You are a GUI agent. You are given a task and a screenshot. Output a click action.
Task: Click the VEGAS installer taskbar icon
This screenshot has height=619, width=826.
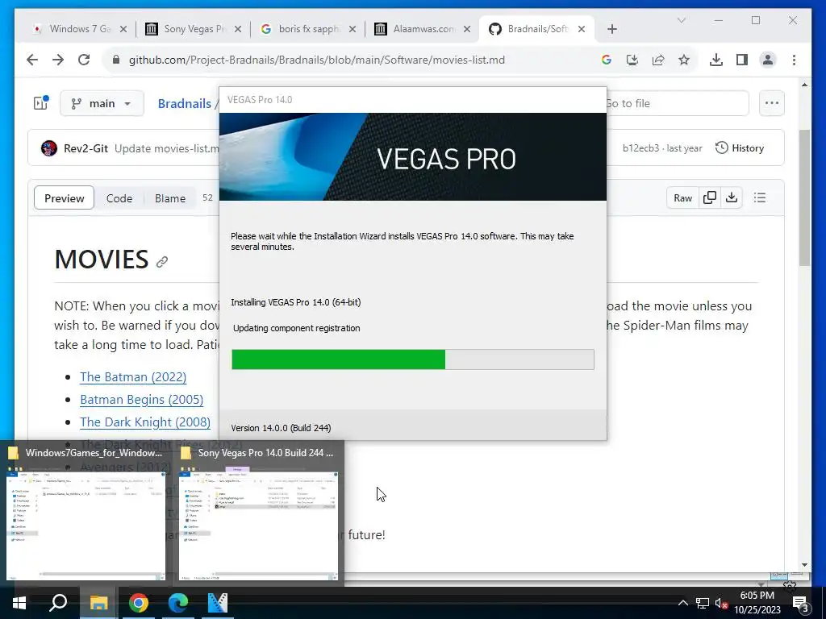218,603
